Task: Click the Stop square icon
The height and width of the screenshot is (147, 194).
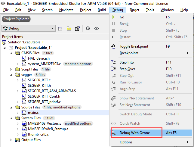Action: 113,30
